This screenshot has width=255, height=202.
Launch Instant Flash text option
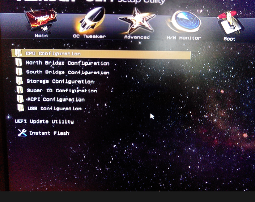pyautogui.click(x=49, y=133)
